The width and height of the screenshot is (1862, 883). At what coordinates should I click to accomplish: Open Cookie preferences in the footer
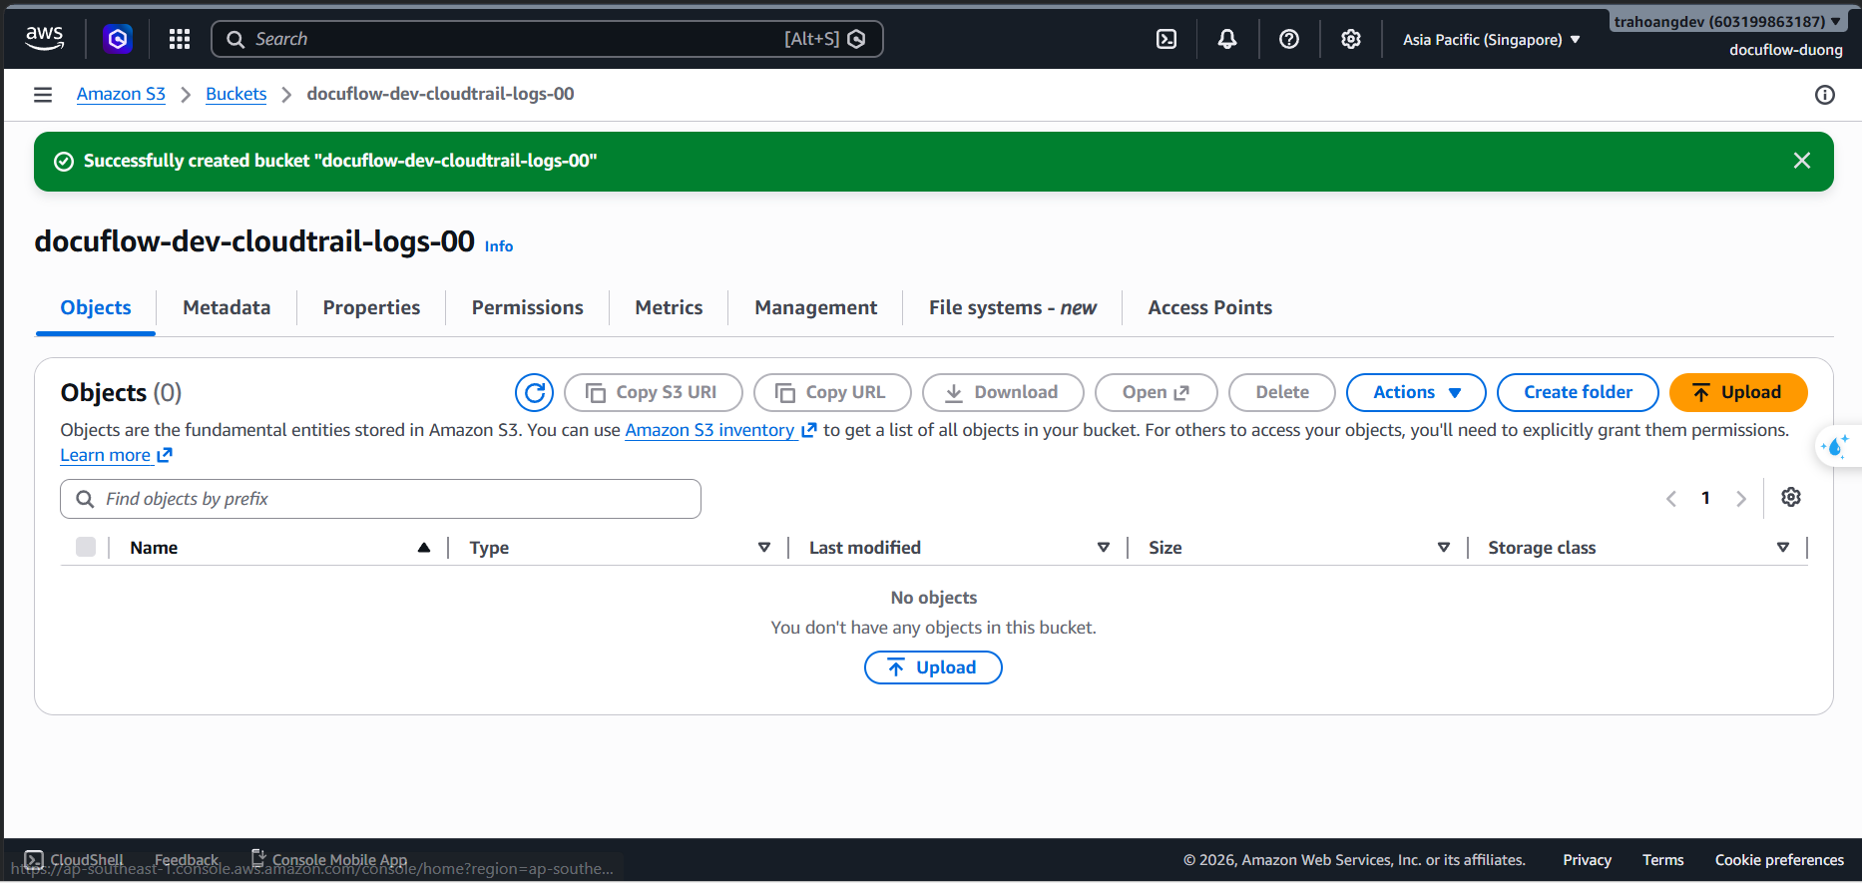pos(1779,860)
